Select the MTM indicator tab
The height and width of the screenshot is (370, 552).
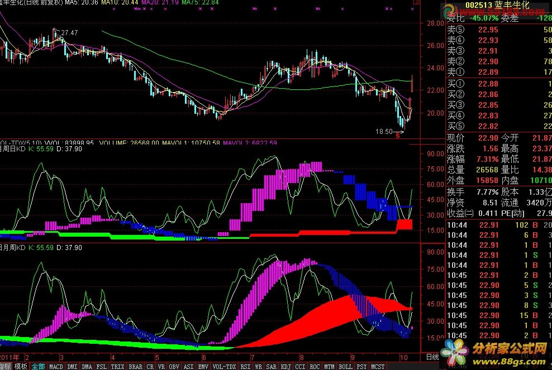[x=329, y=366]
